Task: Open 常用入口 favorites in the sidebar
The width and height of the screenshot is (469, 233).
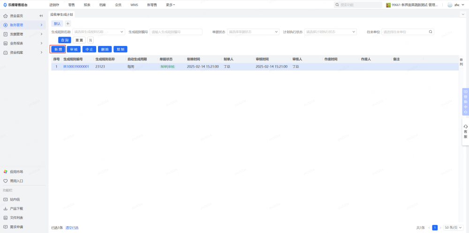Action: tap(16, 180)
